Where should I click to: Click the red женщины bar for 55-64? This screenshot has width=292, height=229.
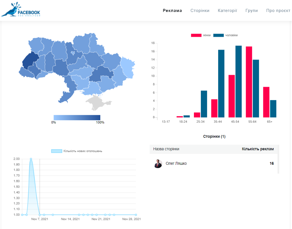tap(249, 82)
